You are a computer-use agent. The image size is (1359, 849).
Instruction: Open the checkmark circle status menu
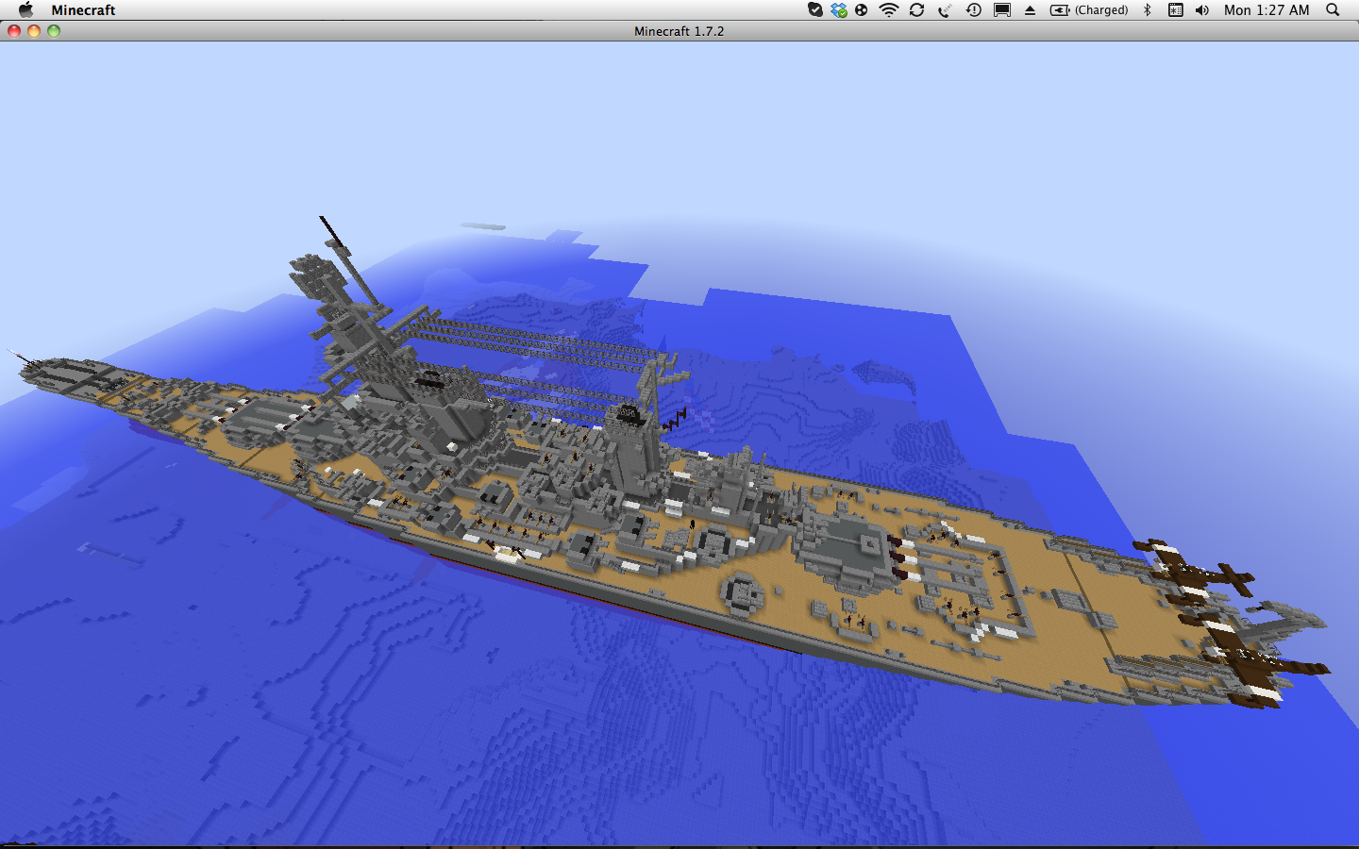click(x=815, y=9)
